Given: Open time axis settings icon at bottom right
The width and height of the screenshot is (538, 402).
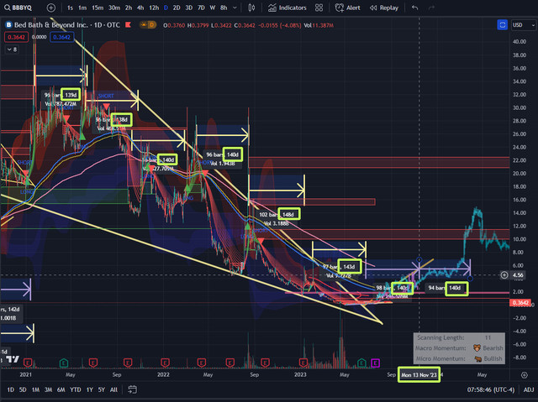Looking at the screenshot, I should 524,375.
